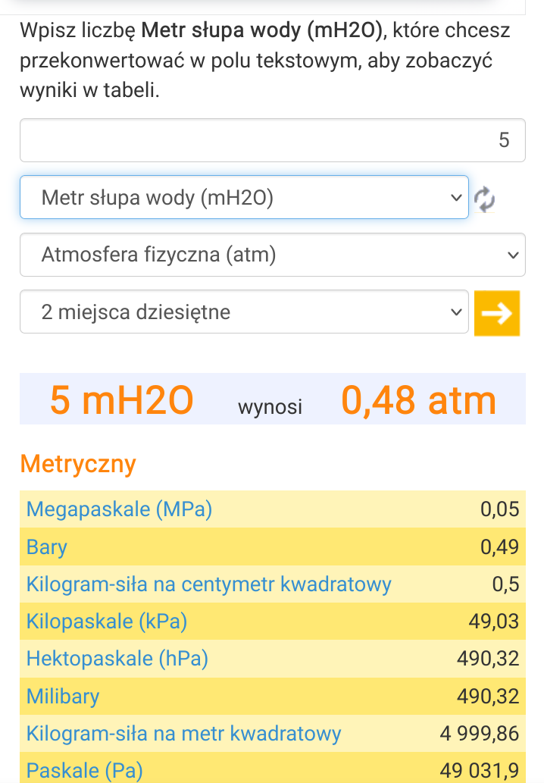Click the 49,03 kilopascal value
Viewport: 544px width, 783px height.
point(494,622)
